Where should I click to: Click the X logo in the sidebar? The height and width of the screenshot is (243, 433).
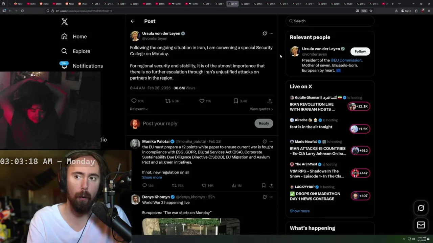(x=64, y=22)
